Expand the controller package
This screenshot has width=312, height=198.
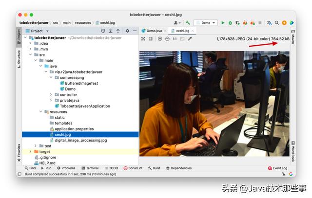(x=51, y=94)
